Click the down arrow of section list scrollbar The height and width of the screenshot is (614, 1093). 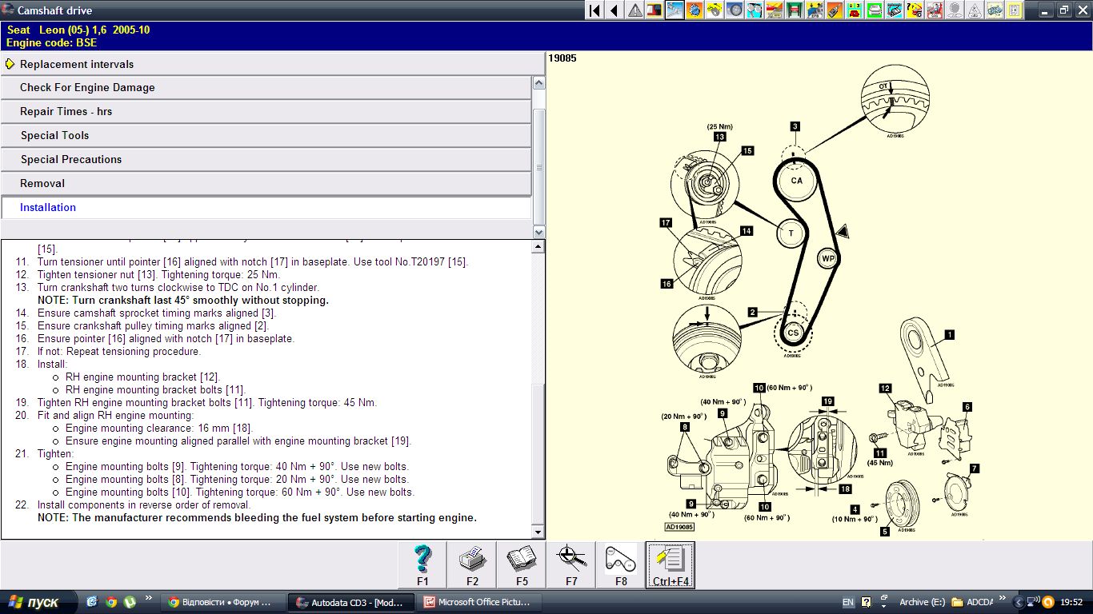(538, 232)
